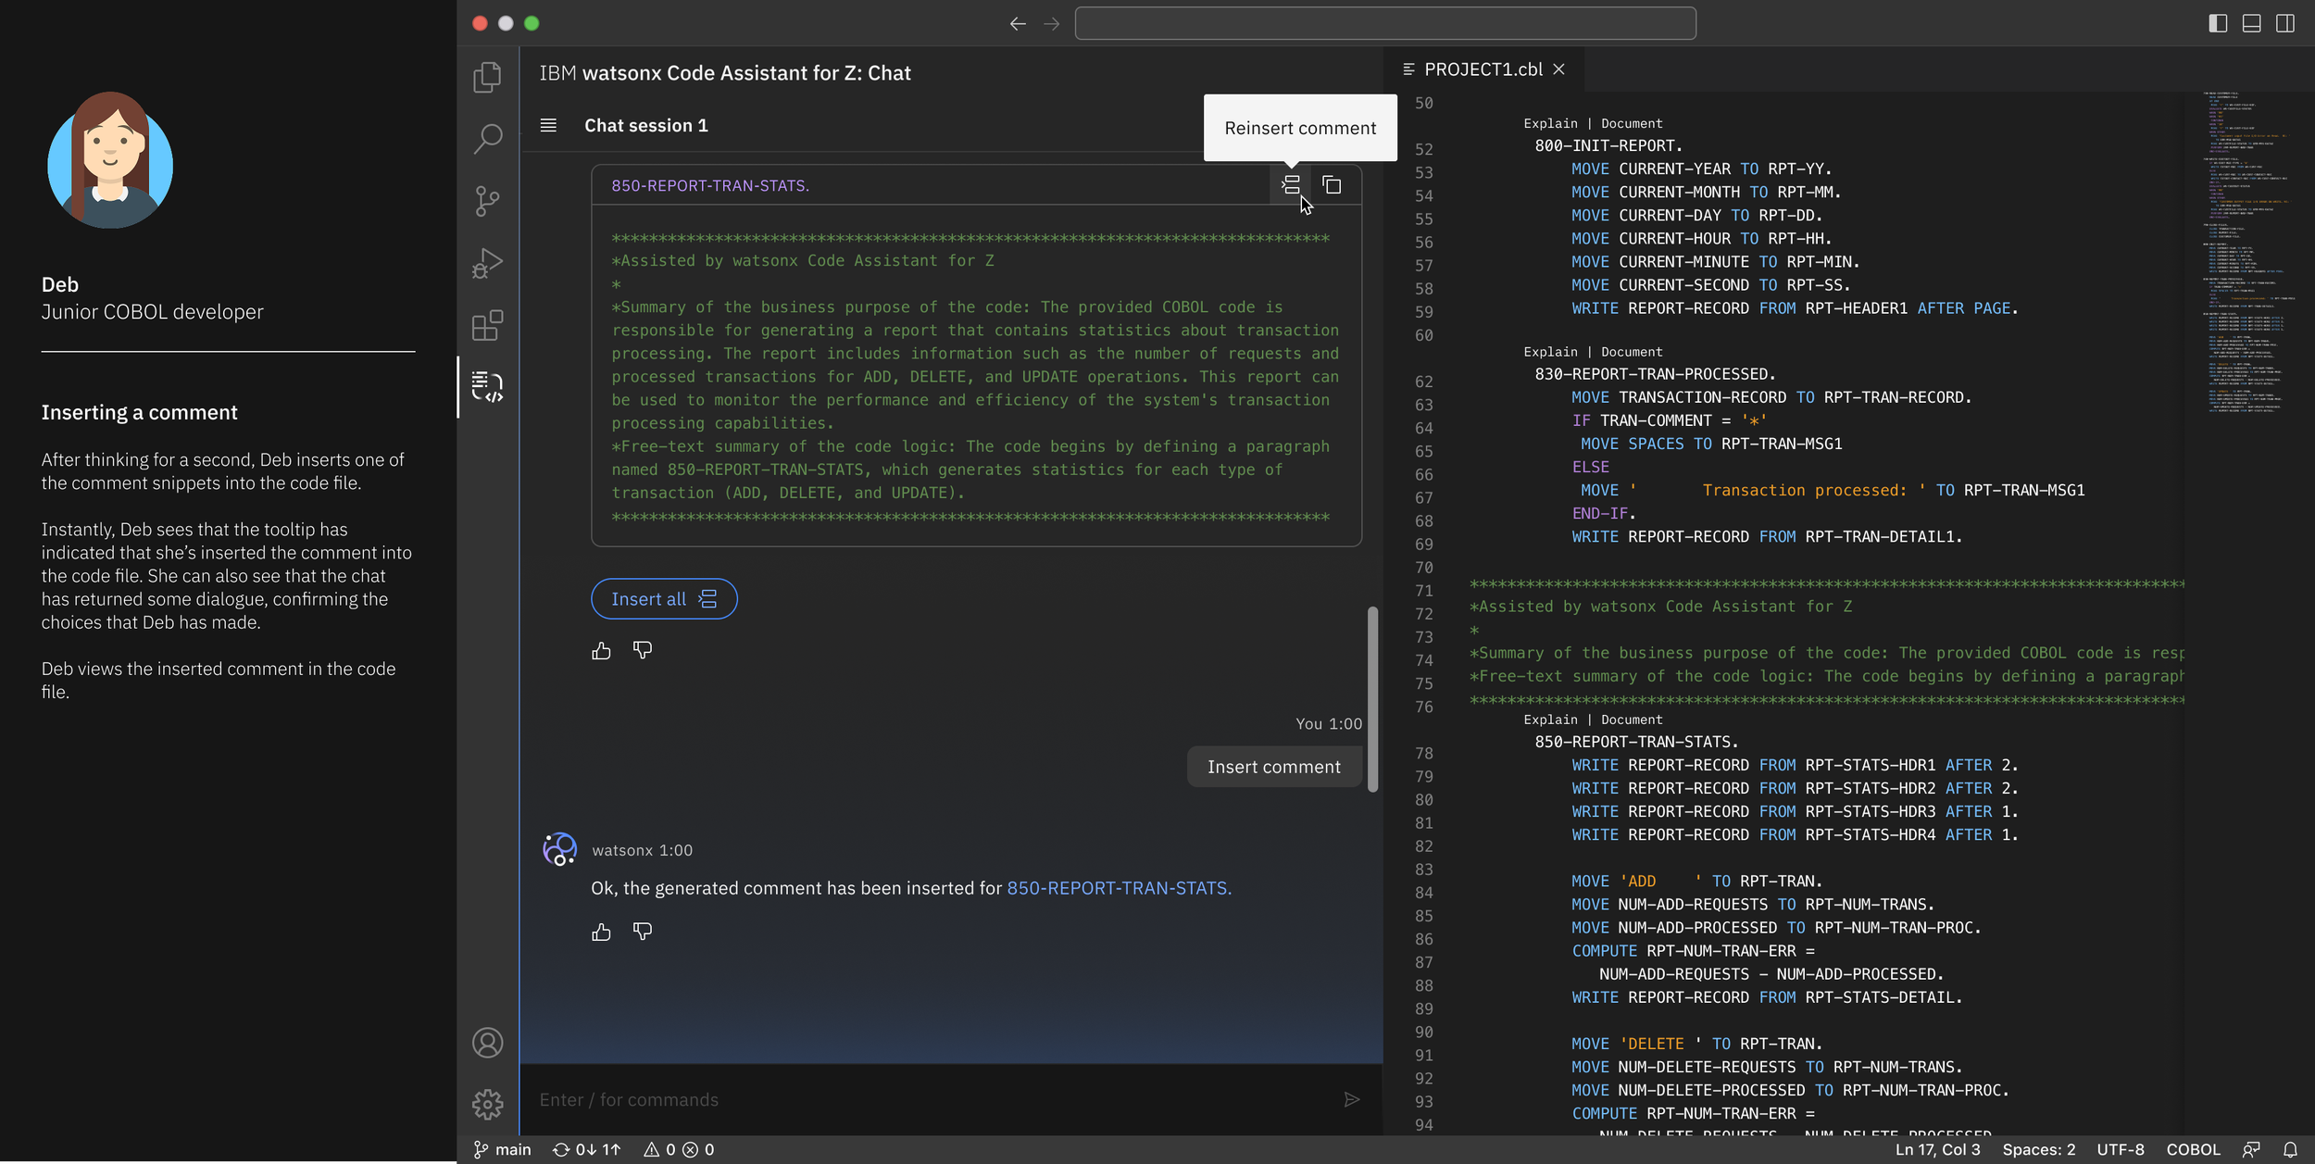Change UTF-8 encoding in status bar

(x=2121, y=1149)
